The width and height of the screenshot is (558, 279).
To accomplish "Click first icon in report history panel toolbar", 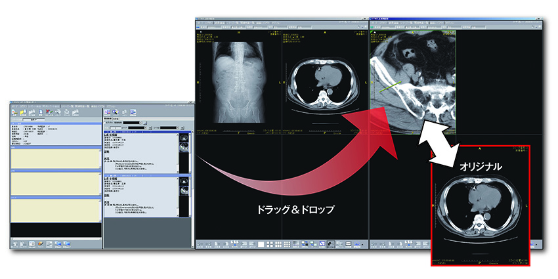I will pos(108,112).
